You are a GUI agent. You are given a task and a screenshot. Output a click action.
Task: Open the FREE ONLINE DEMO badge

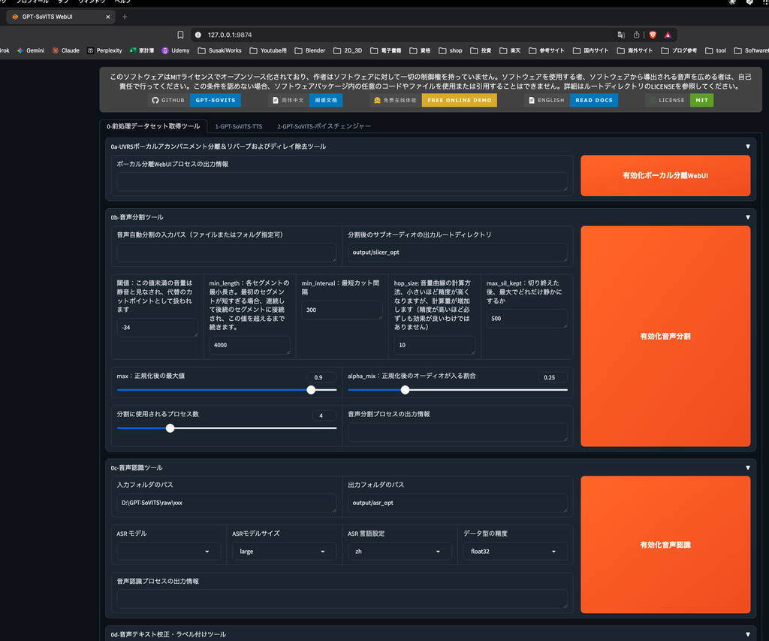pos(459,100)
